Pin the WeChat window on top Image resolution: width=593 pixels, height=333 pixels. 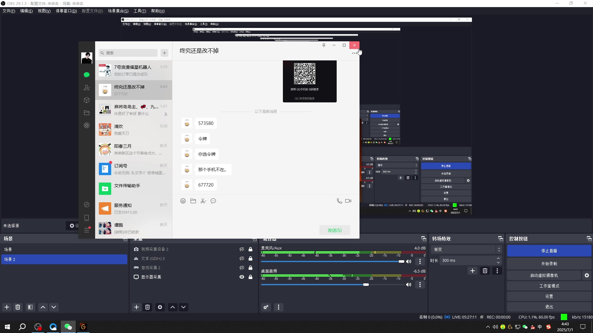click(324, 45)
